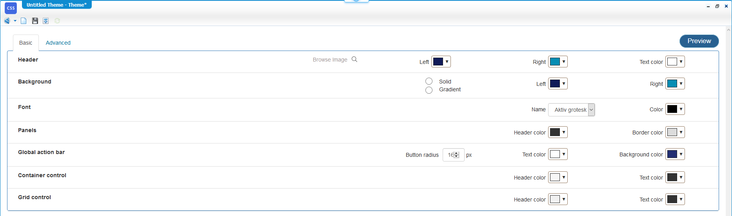This screenshot has height=216, width=732.
Task: Click the New document icon in toolbar
Action: (24, 21)
